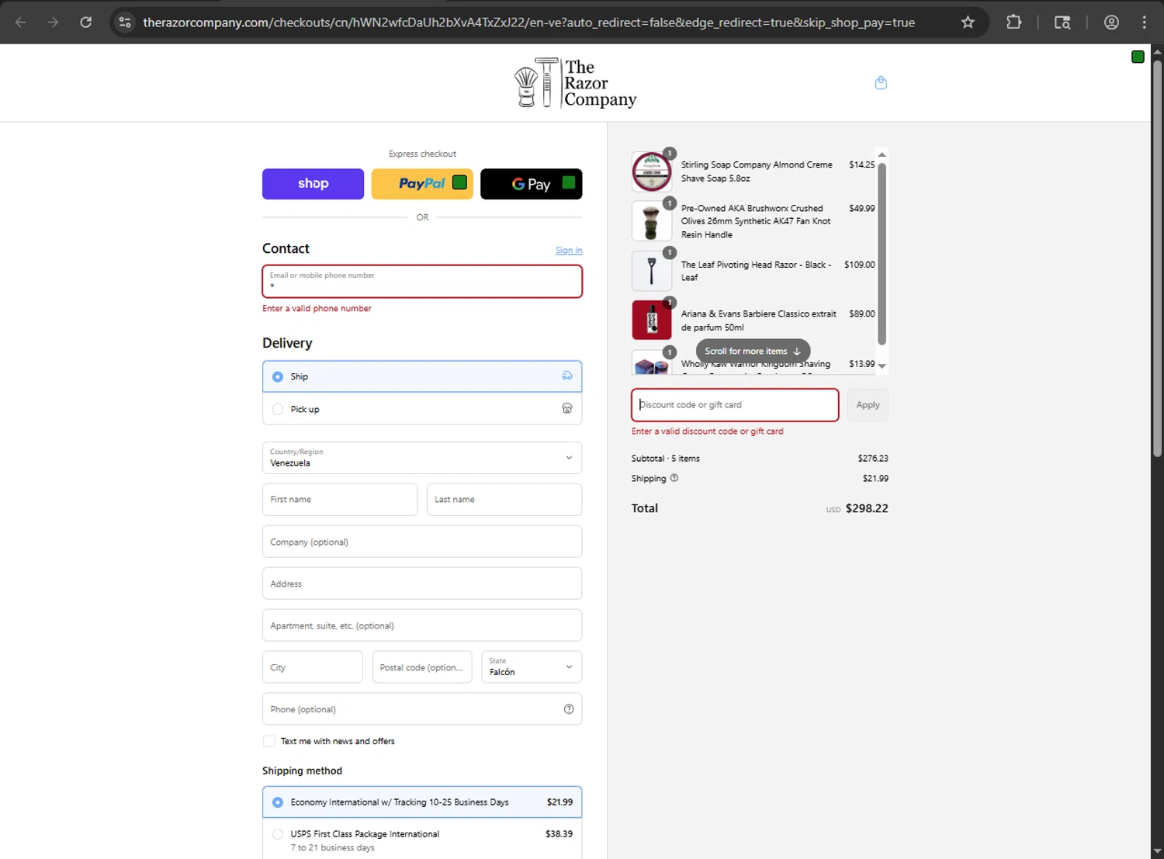
Task: Click the down arrow of cart list scrollbar
Action: (882, 366)
